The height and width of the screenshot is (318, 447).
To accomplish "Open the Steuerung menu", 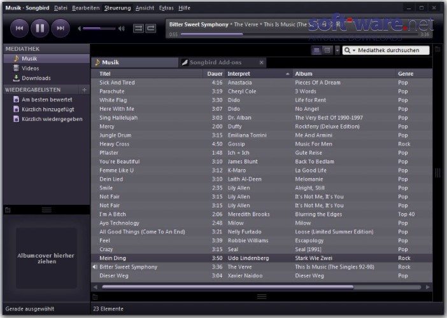I will tap(117, 8).
